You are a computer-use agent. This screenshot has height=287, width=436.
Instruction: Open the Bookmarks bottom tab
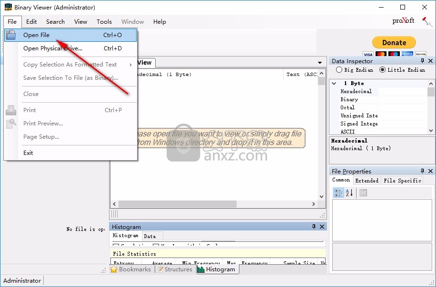click(130, 269)
